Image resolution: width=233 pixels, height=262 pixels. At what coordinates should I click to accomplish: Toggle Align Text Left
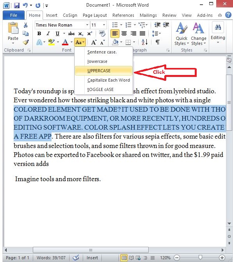pyautogui.click(x=115, y=34)
